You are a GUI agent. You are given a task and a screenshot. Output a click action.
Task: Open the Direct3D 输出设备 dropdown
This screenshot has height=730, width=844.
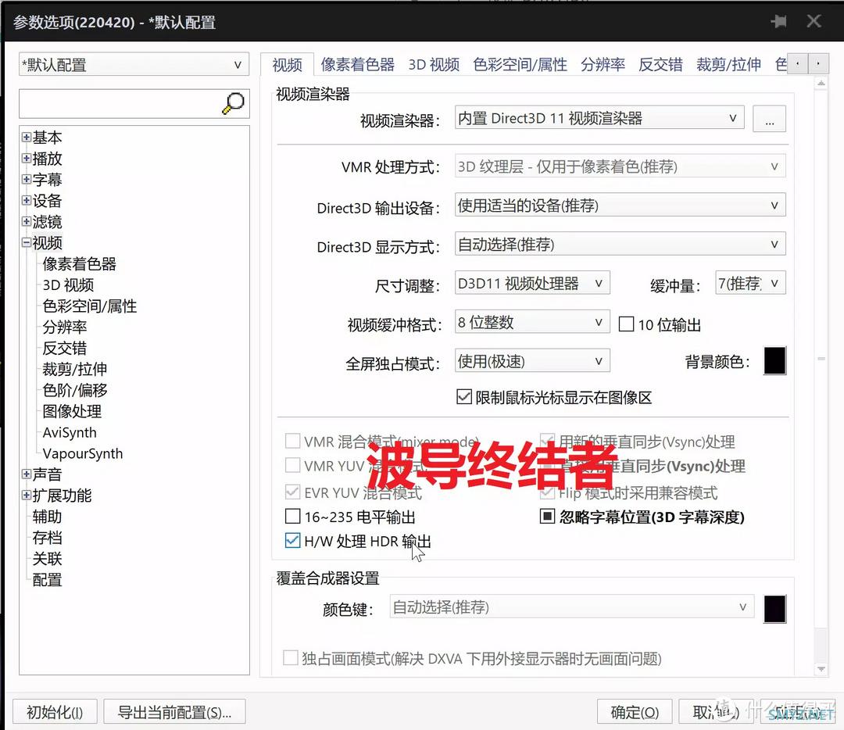point(620,205)
